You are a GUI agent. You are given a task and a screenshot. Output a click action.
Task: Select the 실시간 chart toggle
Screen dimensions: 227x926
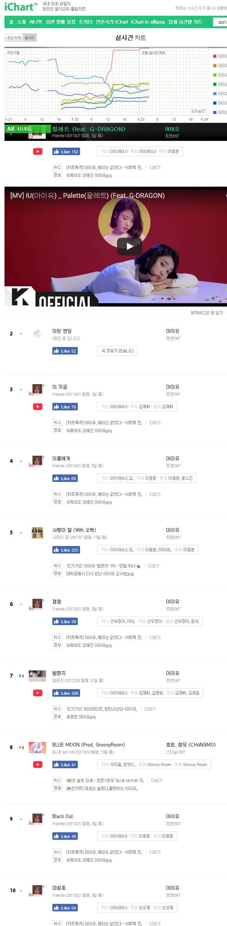(x=30, y=37)
